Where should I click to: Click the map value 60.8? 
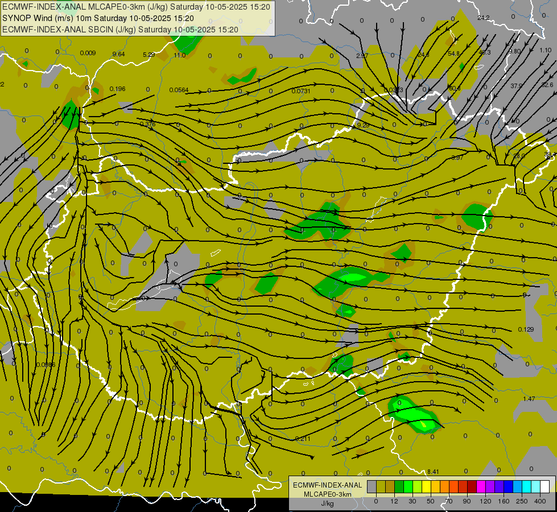tap(455, 88)
